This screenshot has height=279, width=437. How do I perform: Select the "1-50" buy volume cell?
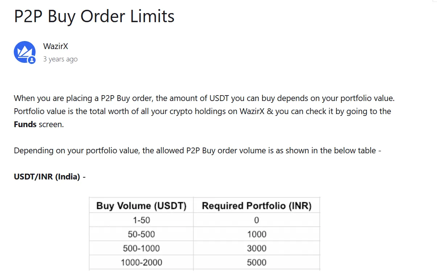tap(141, 220)
